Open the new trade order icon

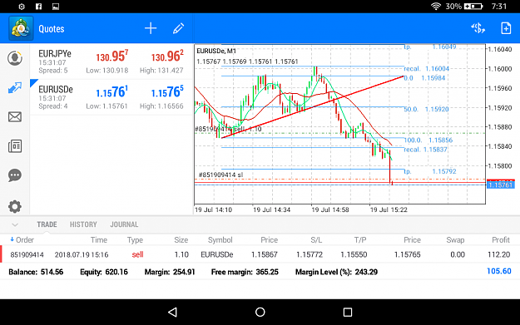478,28
